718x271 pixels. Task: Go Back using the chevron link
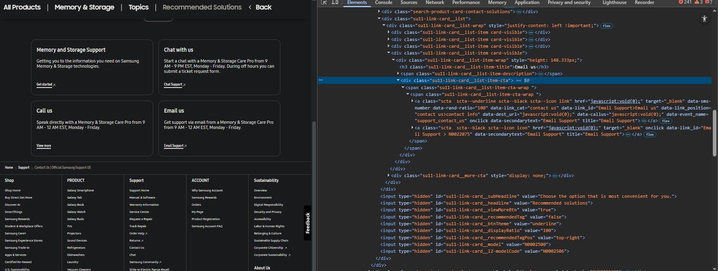pyautogui.click(x=260, y=7)
